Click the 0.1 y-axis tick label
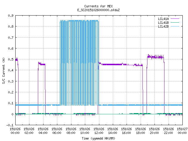This screenshot has height=141, width=188. [11, 103]
